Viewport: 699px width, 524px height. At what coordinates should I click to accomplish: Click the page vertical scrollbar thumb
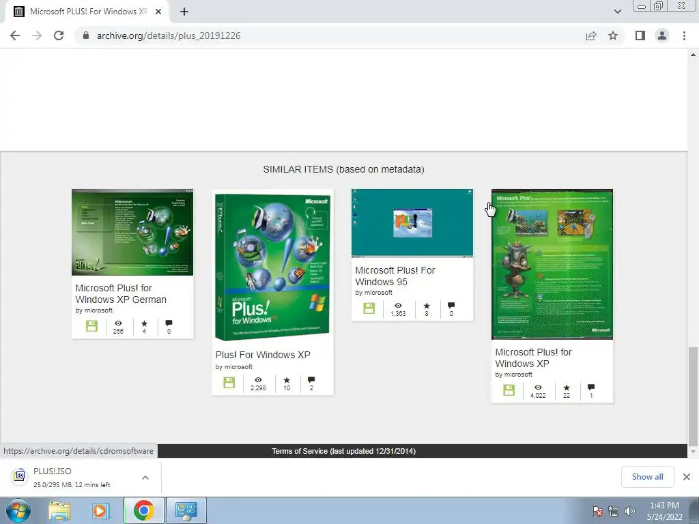693,396
